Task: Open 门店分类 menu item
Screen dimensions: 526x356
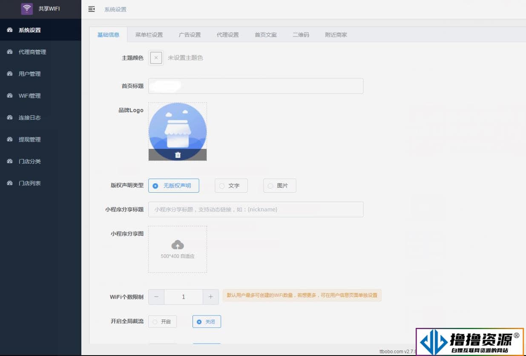Action: tap(40, 161)
